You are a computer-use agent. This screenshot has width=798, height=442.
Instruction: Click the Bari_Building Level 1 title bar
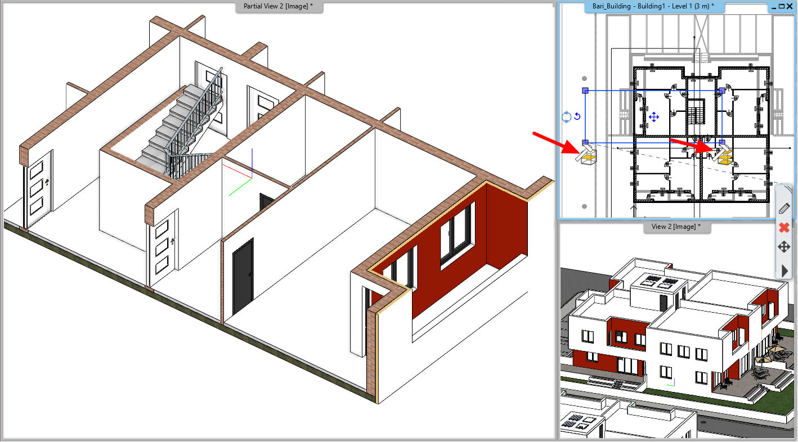point(653,7)
